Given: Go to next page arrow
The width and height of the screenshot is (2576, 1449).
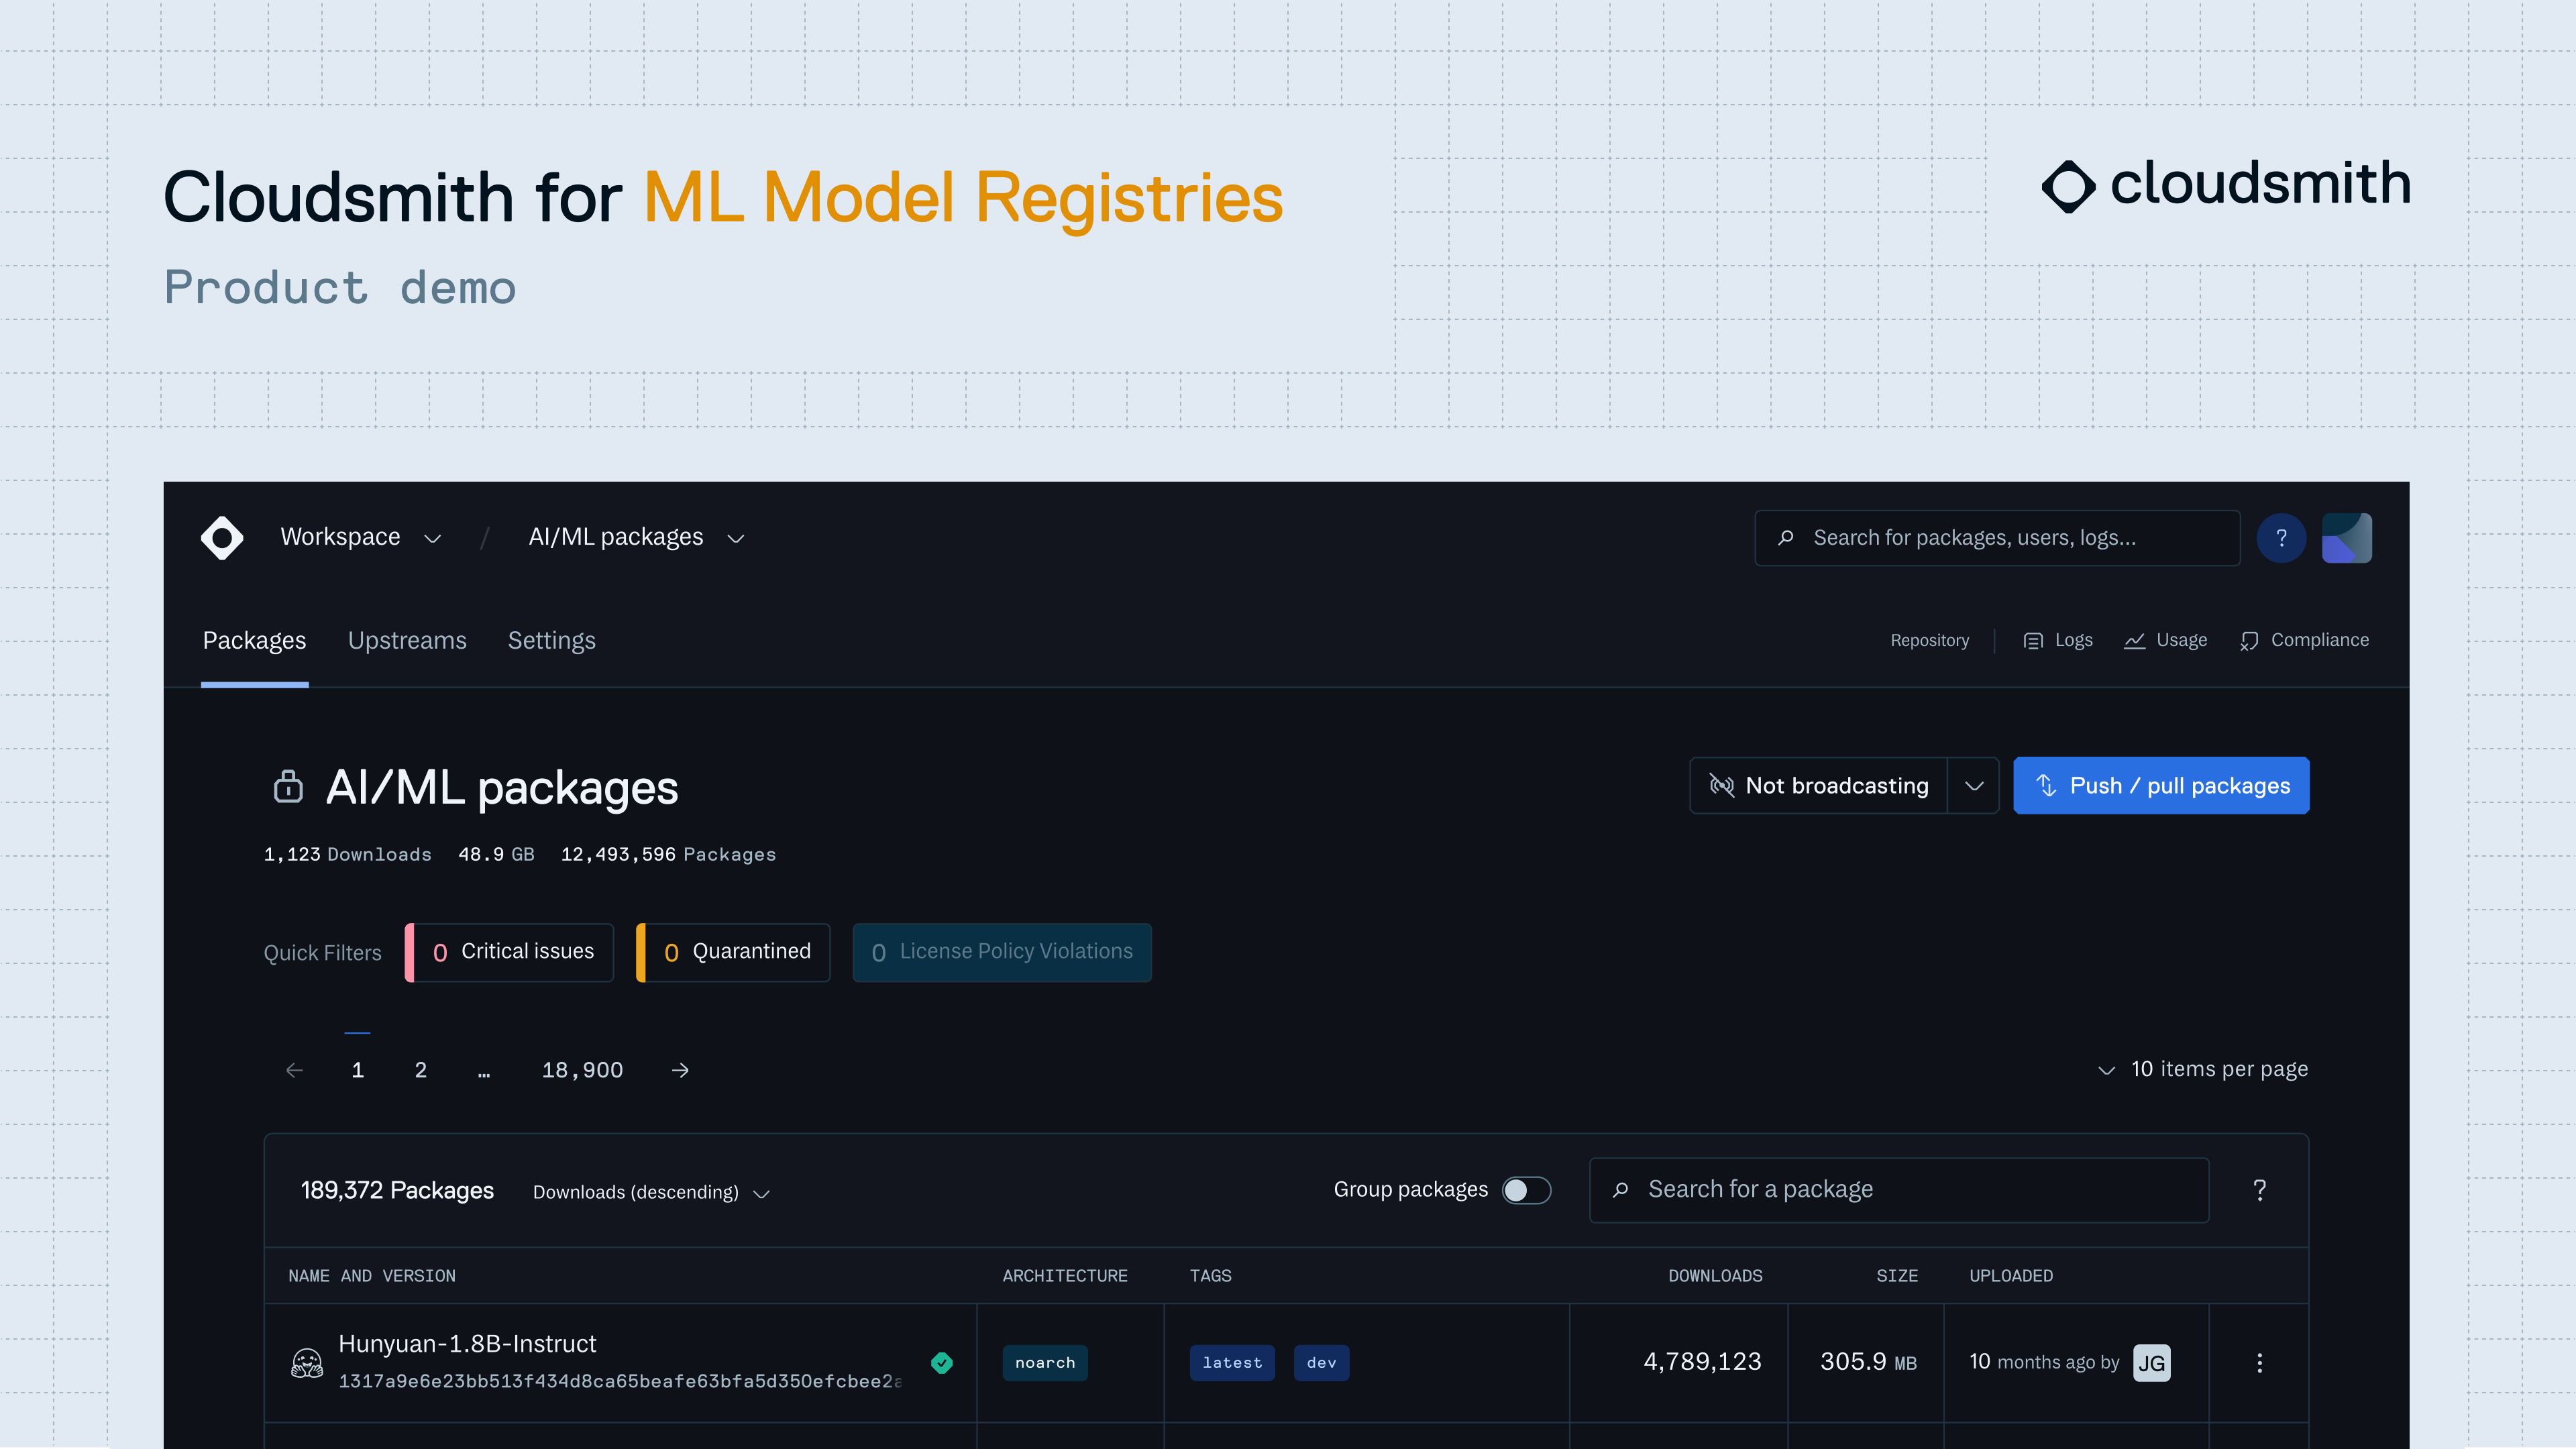Looking at the screenshot, I should point(680,1070).
